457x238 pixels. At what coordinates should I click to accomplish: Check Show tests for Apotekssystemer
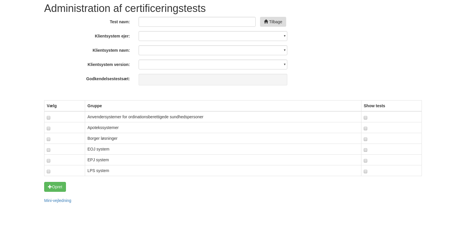click(365, 128)
